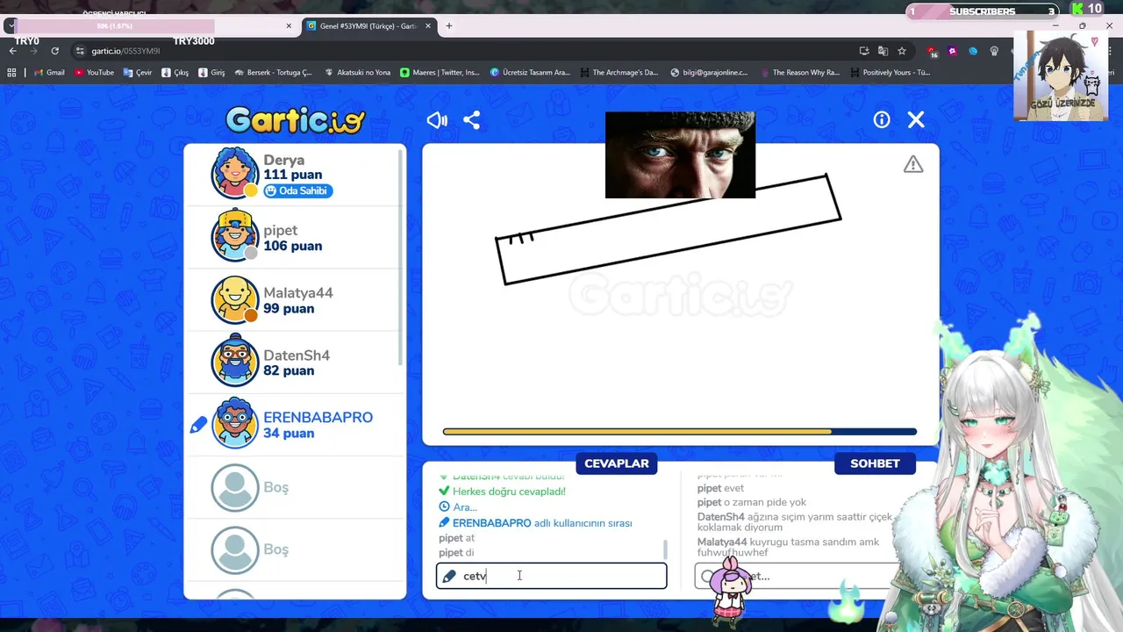Open The Reason Why Ra... bookmark
The width and height of the screenshot is (1123, 632).
800,73
